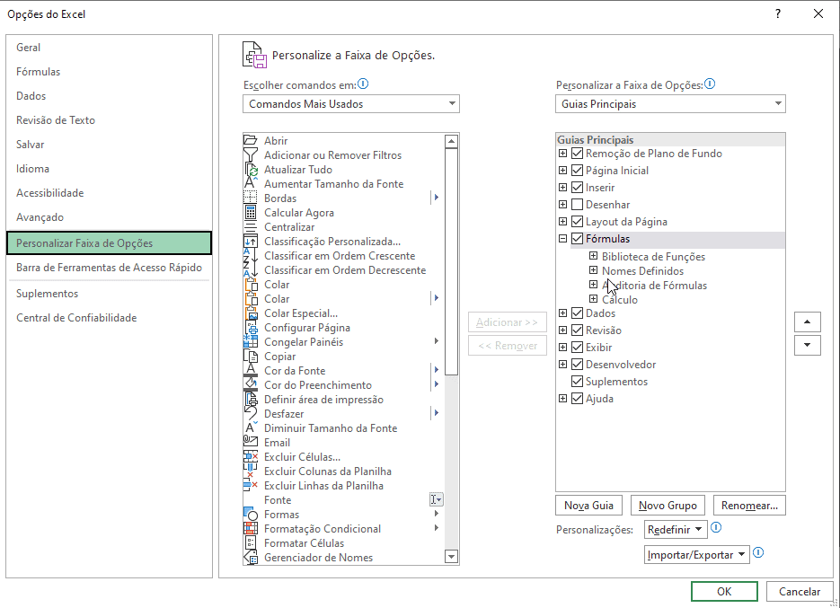Click the Calcular Agora calculator icon

(x=251, y=213)
